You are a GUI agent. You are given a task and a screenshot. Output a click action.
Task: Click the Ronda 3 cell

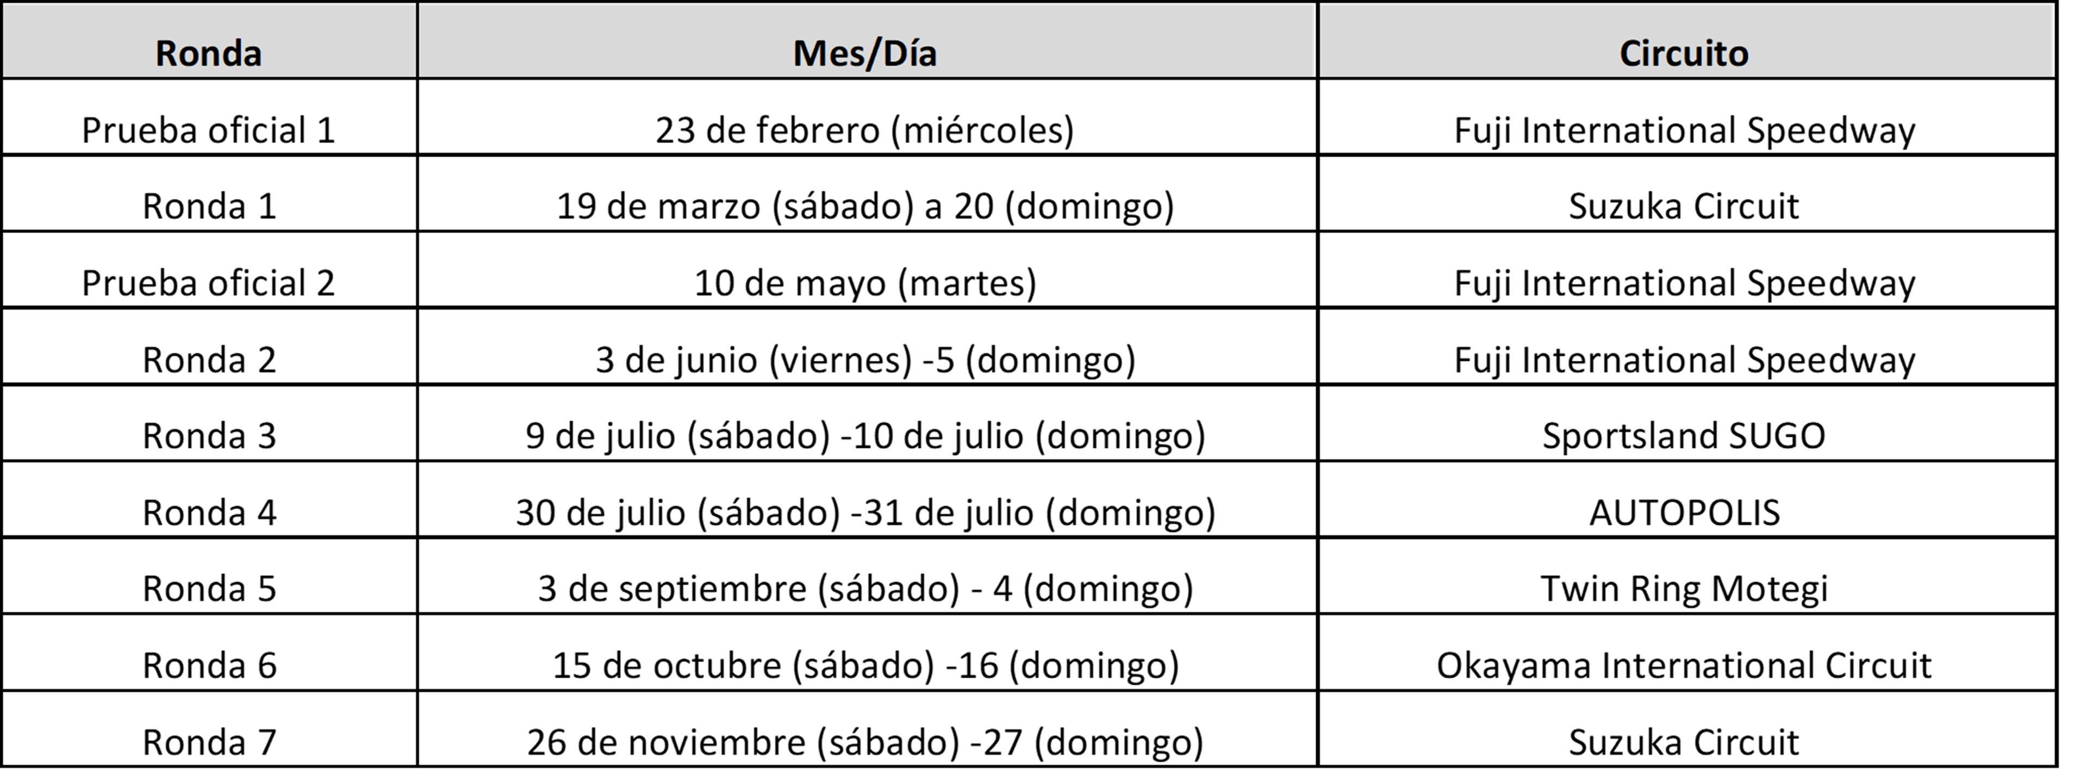point(209,435)
